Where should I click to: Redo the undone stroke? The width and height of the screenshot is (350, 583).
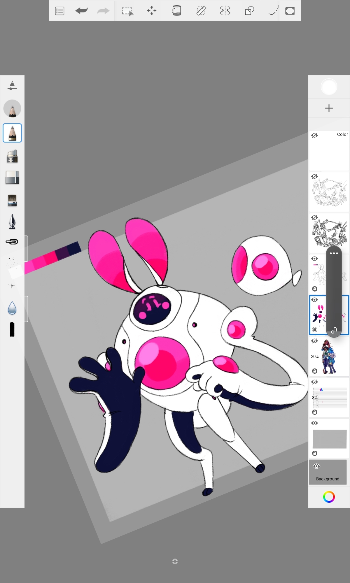[x=103, y=11]
